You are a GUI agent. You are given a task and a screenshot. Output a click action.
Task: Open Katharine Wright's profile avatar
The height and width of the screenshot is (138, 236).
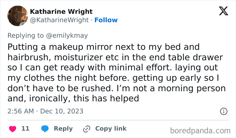tap(17, 16)
